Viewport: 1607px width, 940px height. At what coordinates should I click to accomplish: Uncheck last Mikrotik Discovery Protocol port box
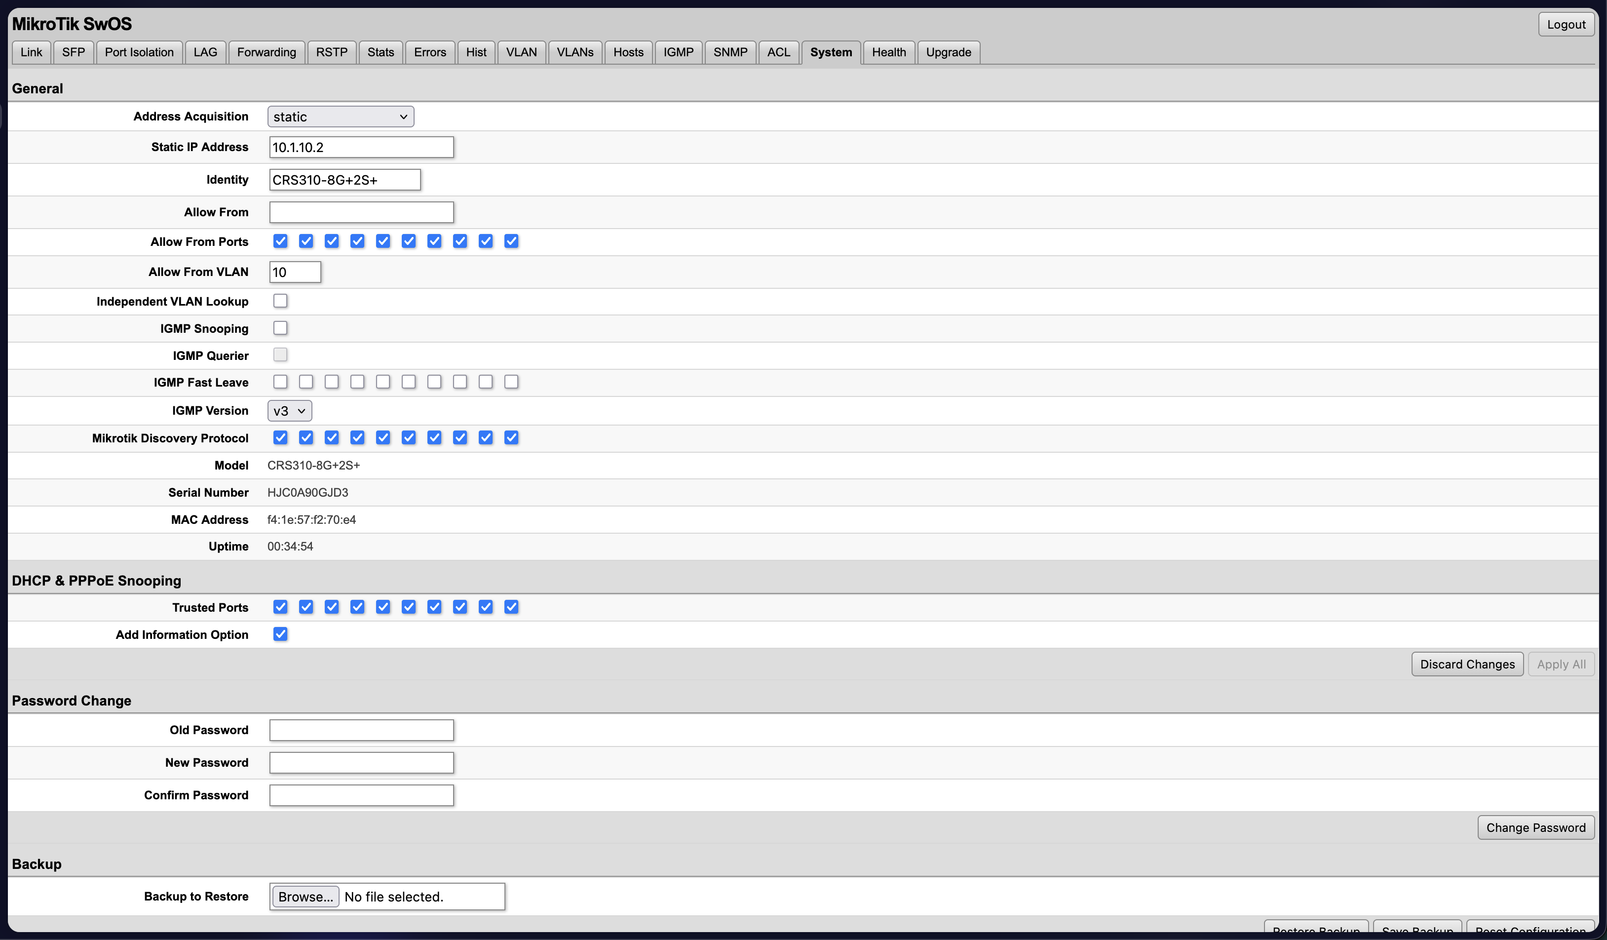pyautogui.click(x=511, y=437)
